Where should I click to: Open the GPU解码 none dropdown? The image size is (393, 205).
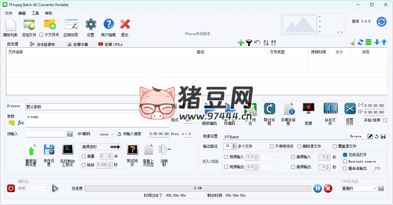(x=107, y=134)
